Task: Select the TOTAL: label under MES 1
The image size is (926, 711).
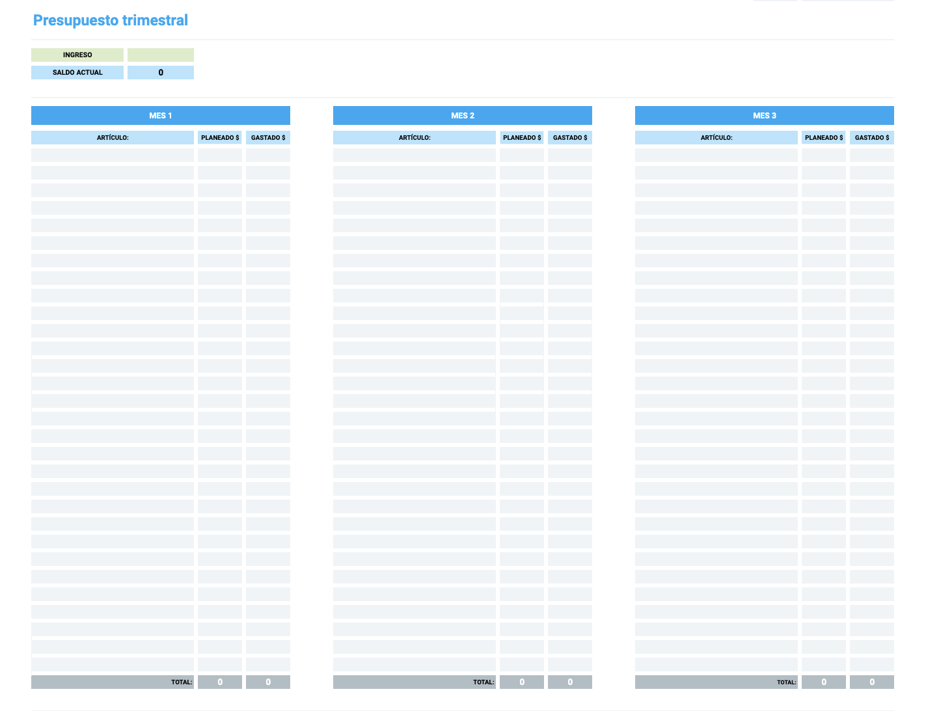Action: 113,682
